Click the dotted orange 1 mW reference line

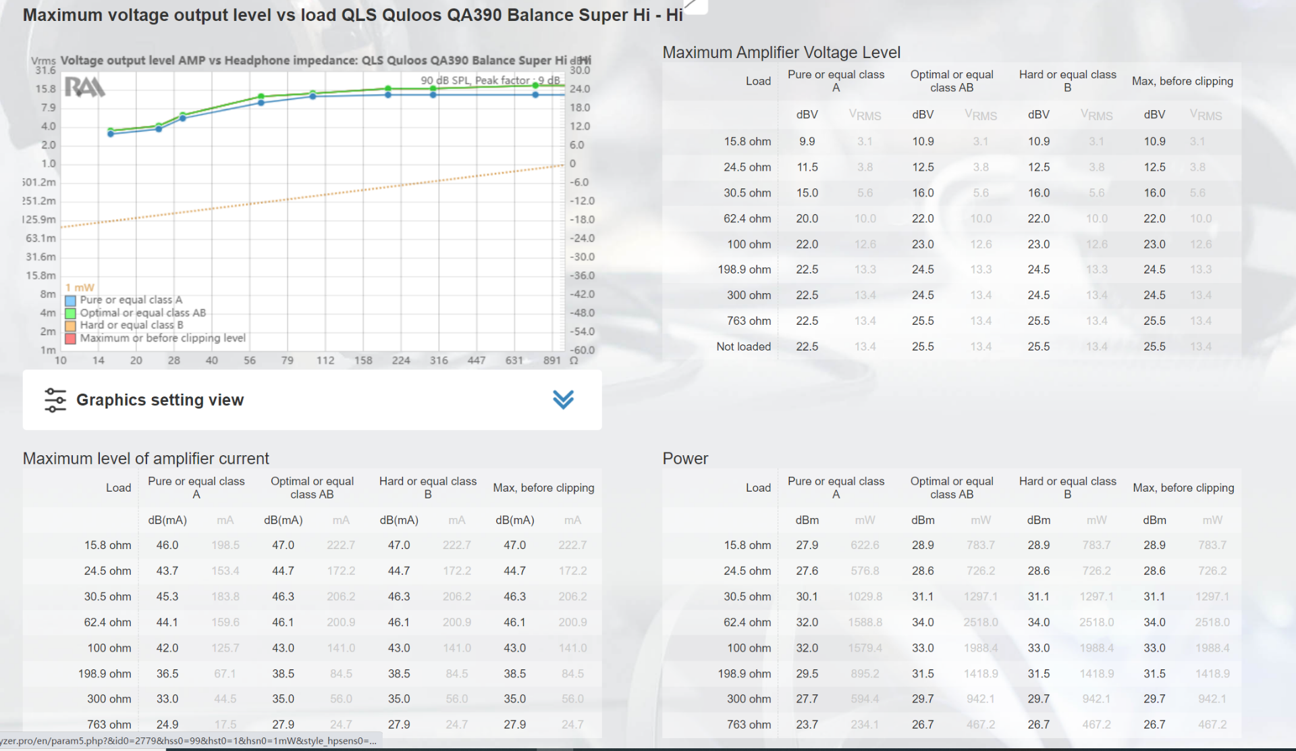[x=312, y=196]
